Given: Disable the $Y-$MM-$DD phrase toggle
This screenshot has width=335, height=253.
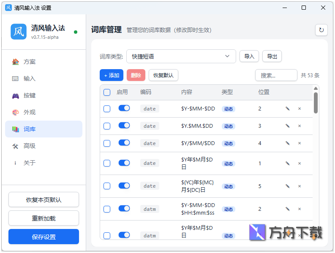Looking at the screenshot, I should click(x=124, y=108).
